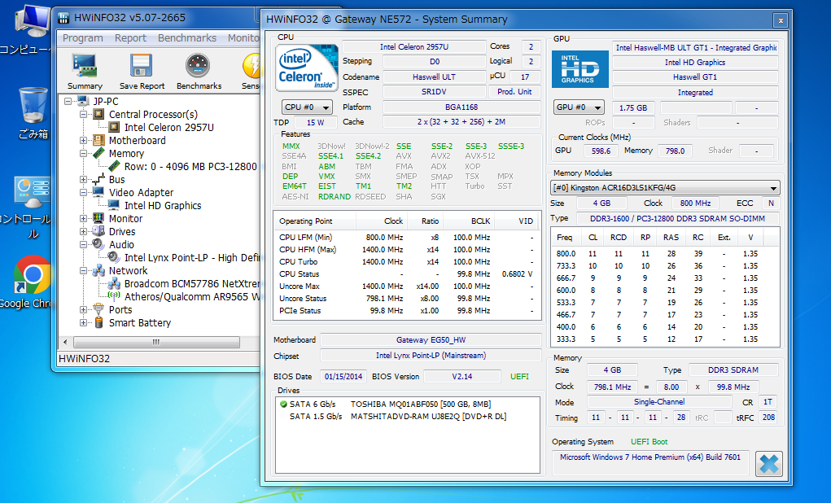Open the Benchmarks menu
The width and height of the screenshot is (831, 503).
(187, 38)
